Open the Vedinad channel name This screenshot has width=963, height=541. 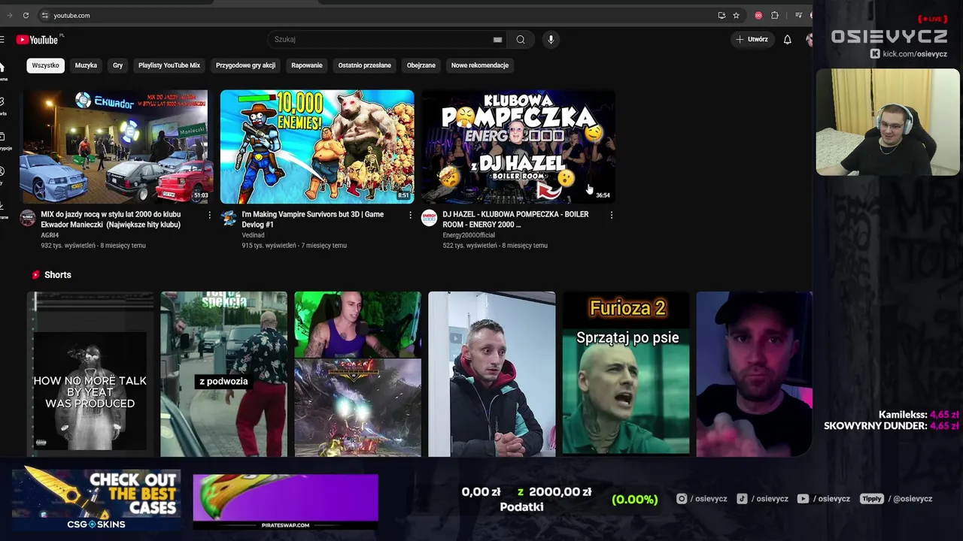tap(253, 235)
